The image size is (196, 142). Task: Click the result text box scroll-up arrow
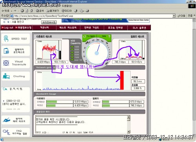pos(129,117)
